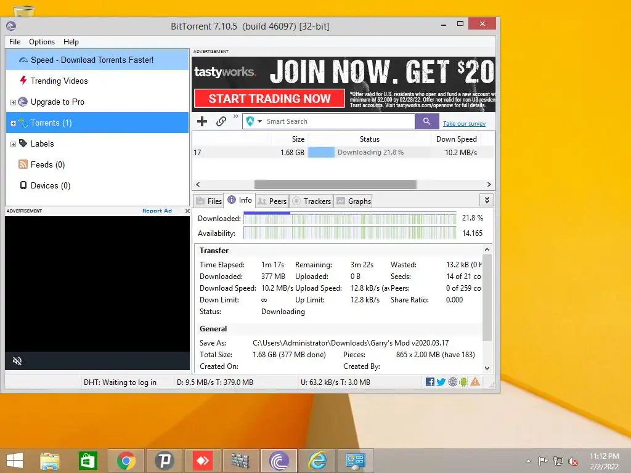Open Windows Store from the taskbar
631x473 pixels.
click(x=88, y=461)
